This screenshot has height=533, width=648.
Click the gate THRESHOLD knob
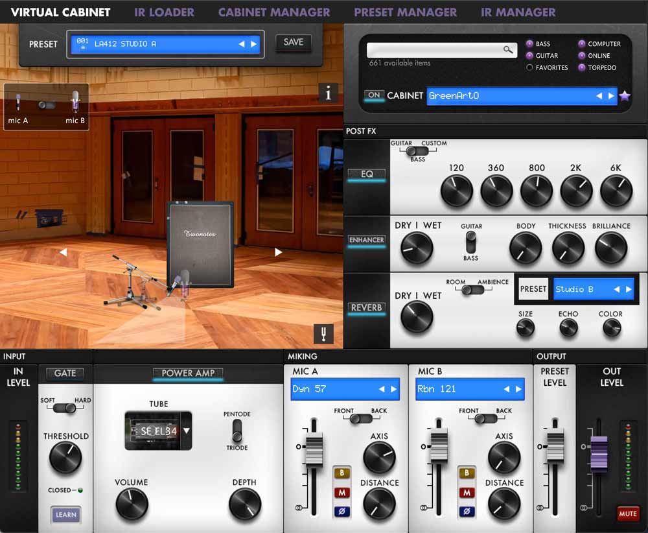pos(65,458)
